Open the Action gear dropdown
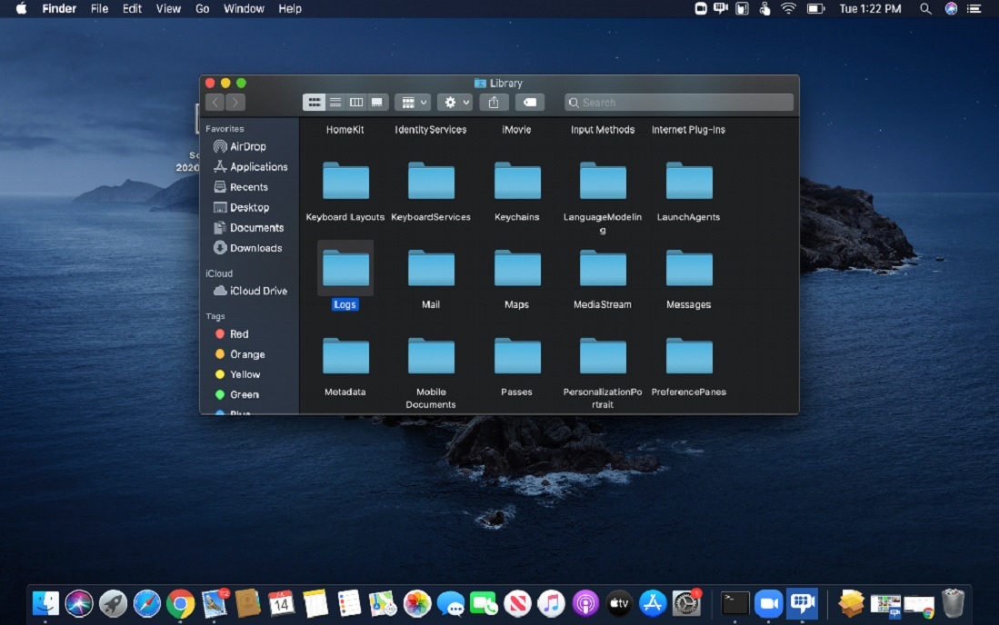 tap(455, 103)
